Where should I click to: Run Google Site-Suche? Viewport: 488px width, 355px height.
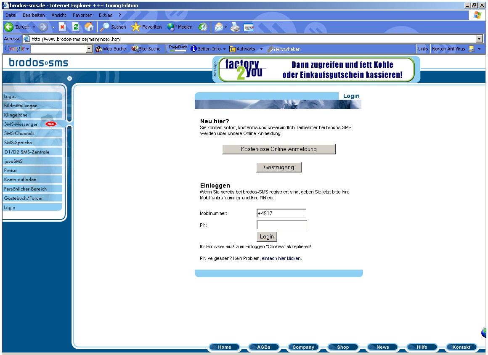(146, 49)
